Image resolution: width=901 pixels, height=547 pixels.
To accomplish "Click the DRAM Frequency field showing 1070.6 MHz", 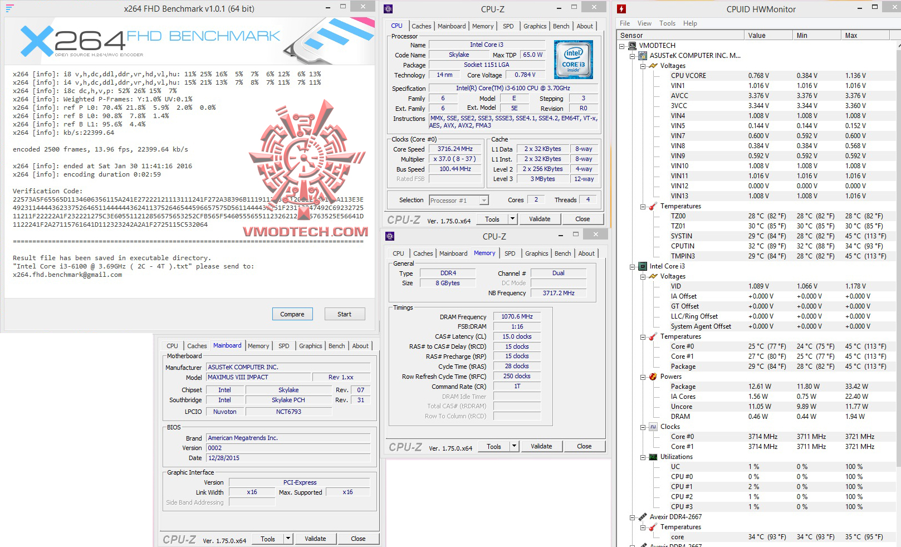I will coord(517,316).
